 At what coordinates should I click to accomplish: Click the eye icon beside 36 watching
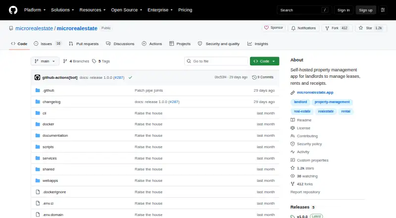click(293, 176)
